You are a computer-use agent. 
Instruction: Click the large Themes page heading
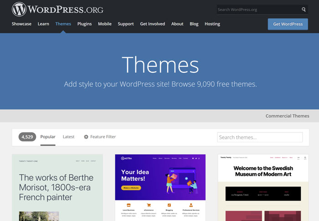tap(160, 65)
